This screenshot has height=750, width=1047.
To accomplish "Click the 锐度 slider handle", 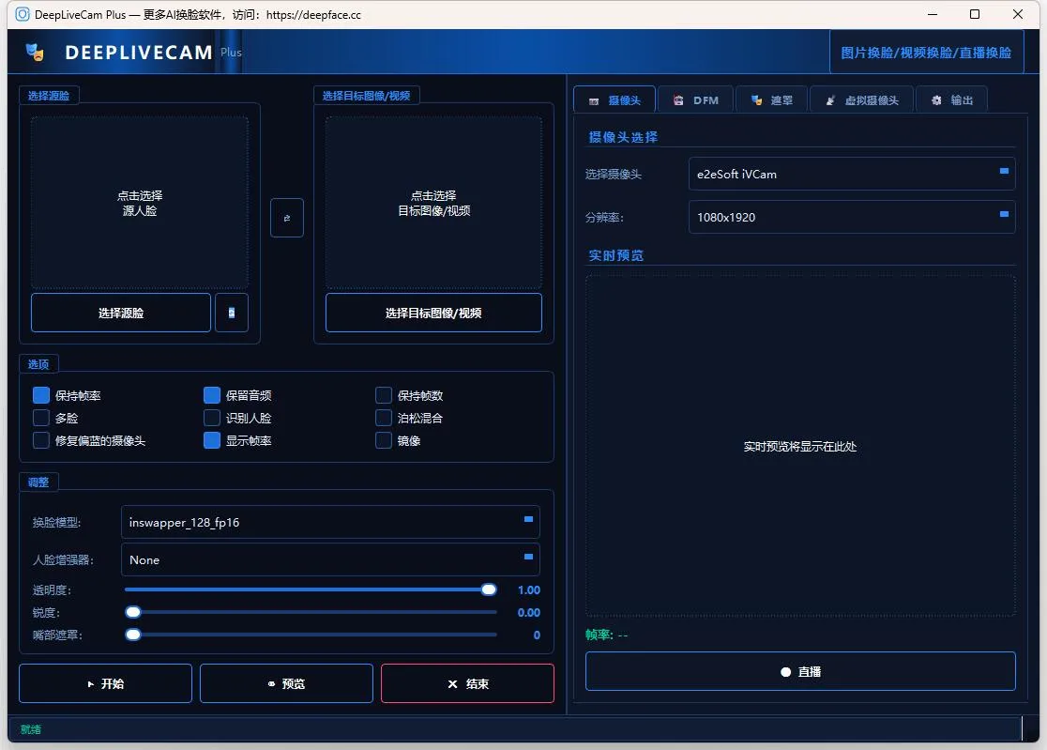I will click(133, 612).
